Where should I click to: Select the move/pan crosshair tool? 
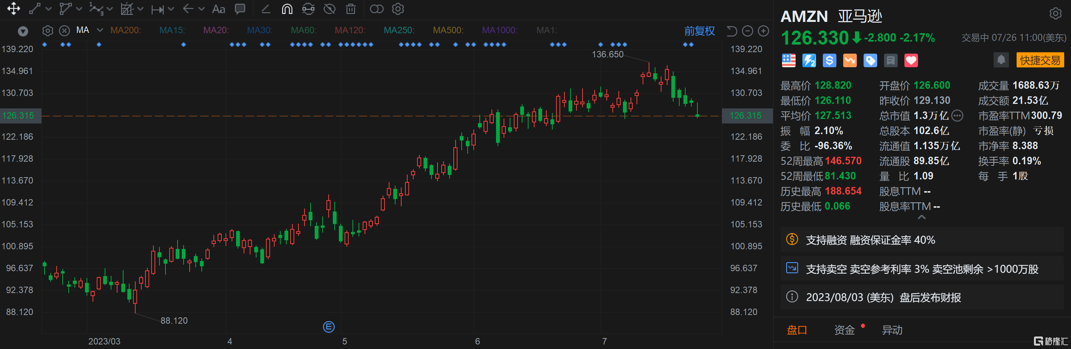(x=14, y=9)
